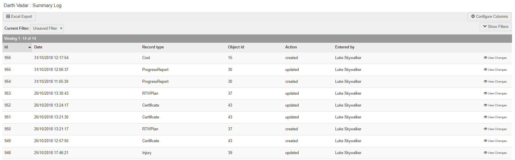This screenshot has height=160, width=515.
Task: Sort by the Action column header
Action: 291,47
